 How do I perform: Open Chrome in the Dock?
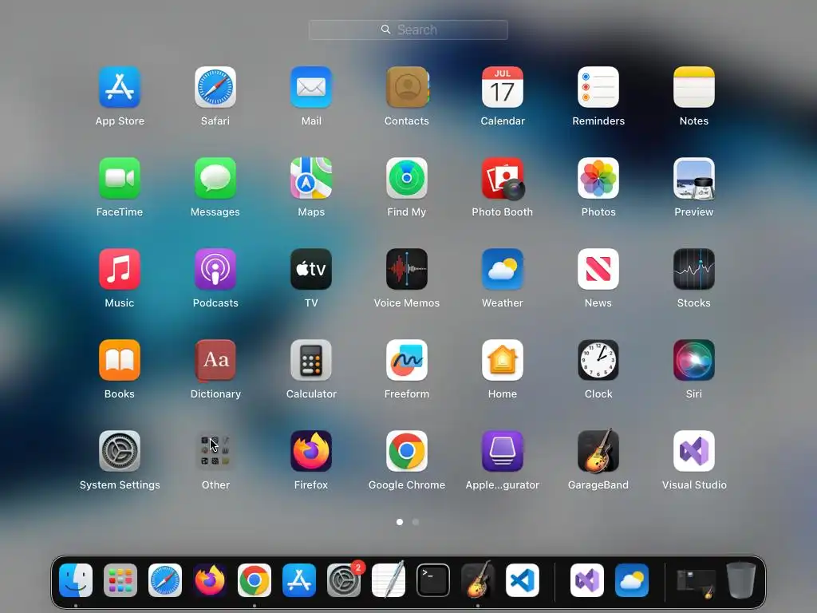(255, 580)
